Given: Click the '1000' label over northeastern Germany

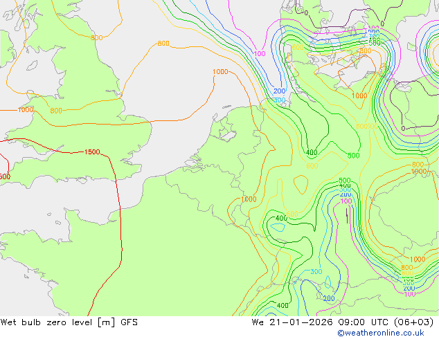Looking at the screenshot, I should pyautogui.click(x=359, y=95).
